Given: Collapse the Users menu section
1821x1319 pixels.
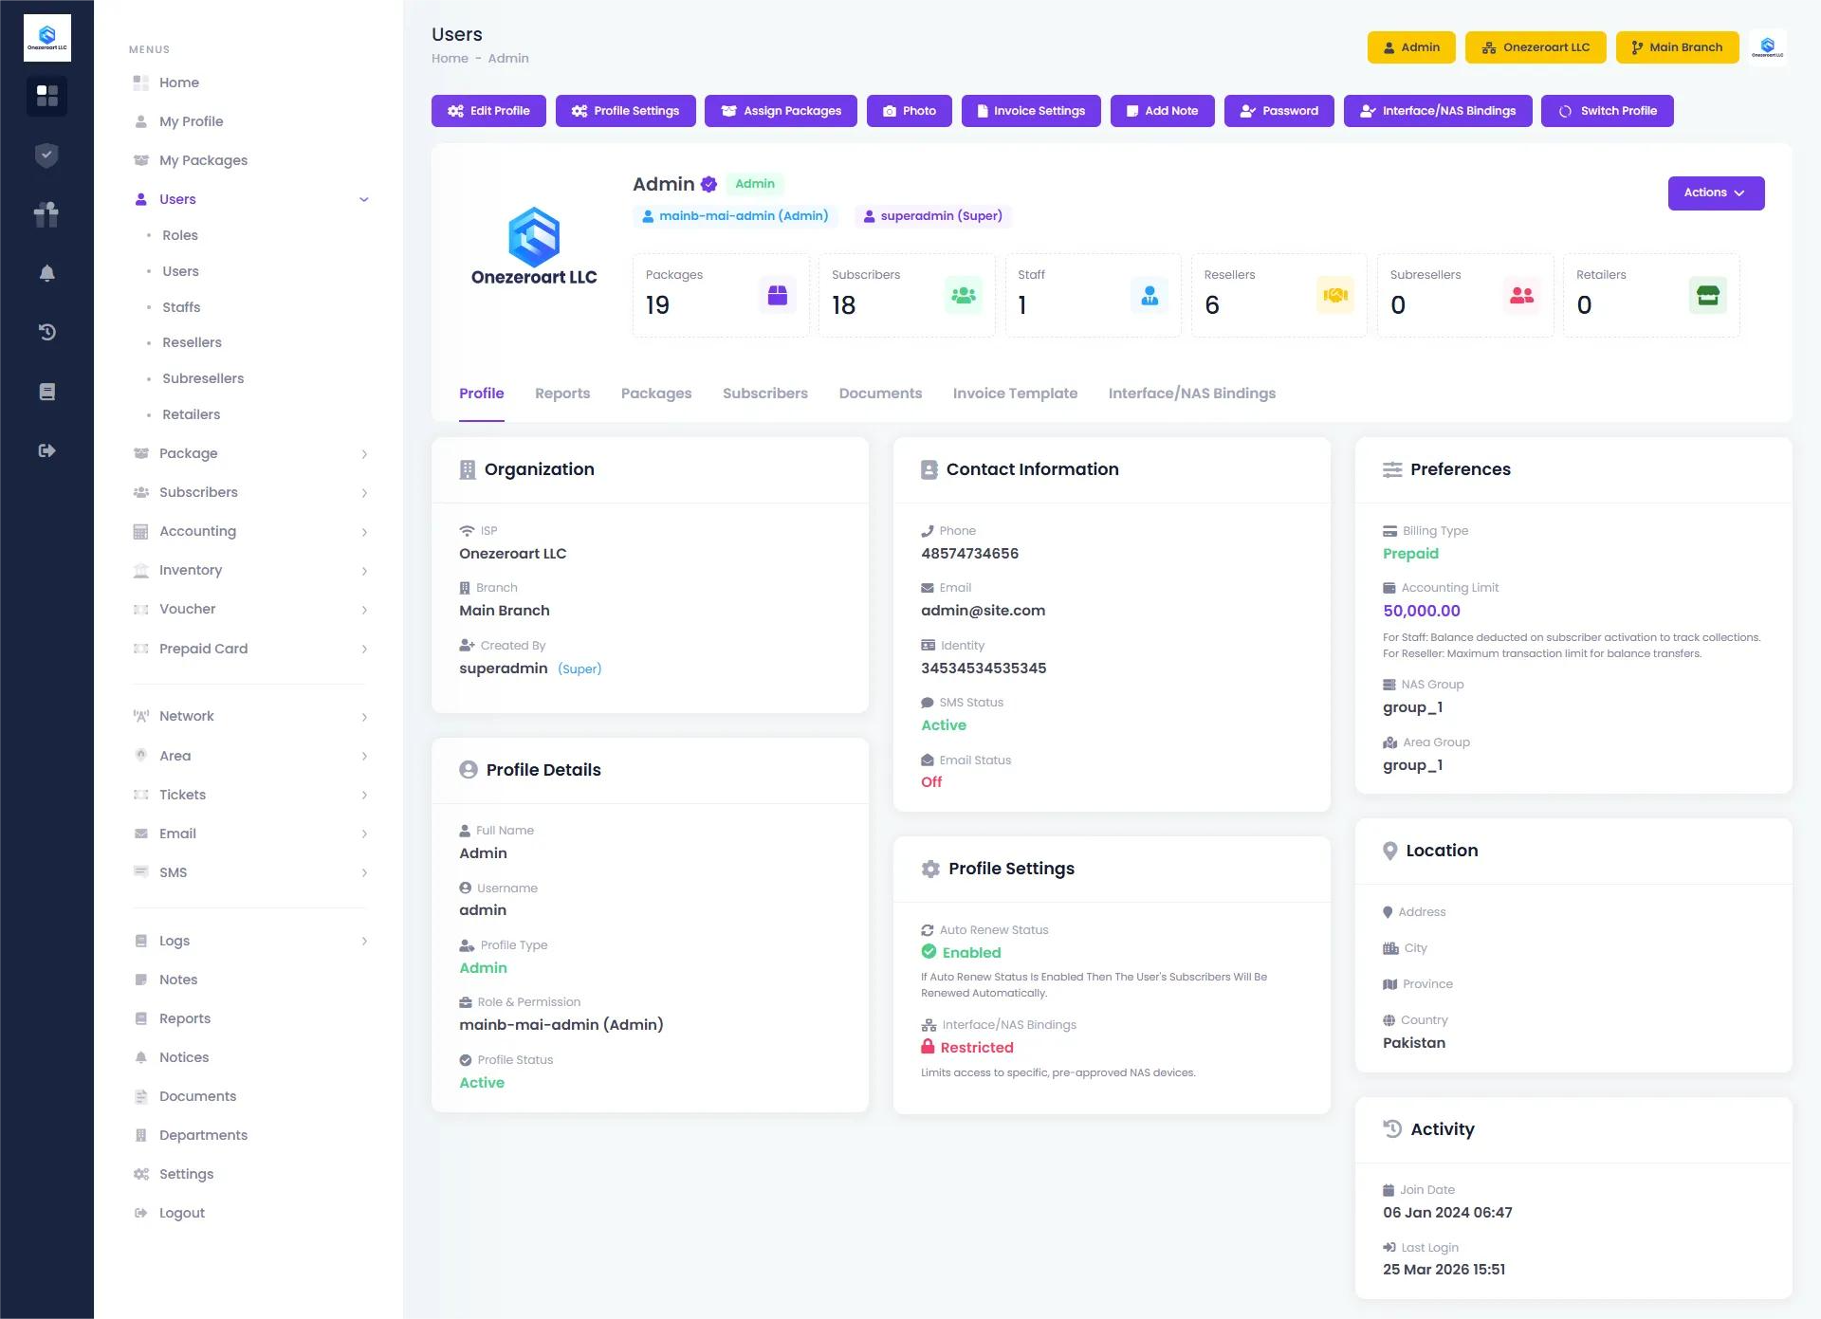Looking at the screenshot, I should 250,199.
